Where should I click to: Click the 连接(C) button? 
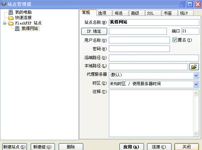159,147
